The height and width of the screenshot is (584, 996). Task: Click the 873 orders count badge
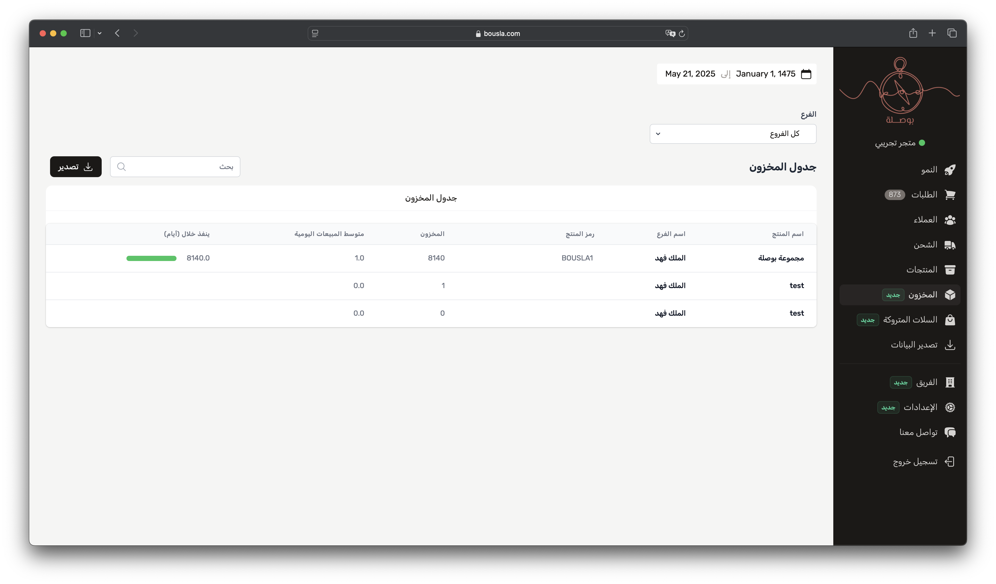[894, 195]
